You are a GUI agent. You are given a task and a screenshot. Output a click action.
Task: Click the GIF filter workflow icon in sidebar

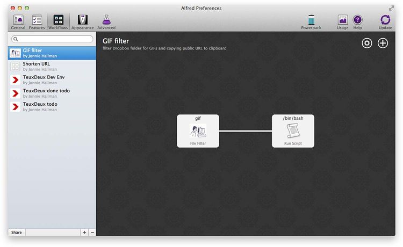pyautogui.click(x=15, y=53)
